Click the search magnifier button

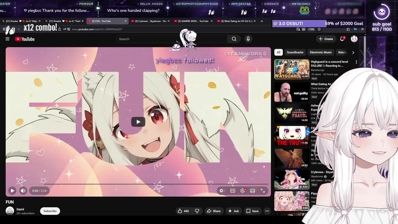[x=234, y=39]
